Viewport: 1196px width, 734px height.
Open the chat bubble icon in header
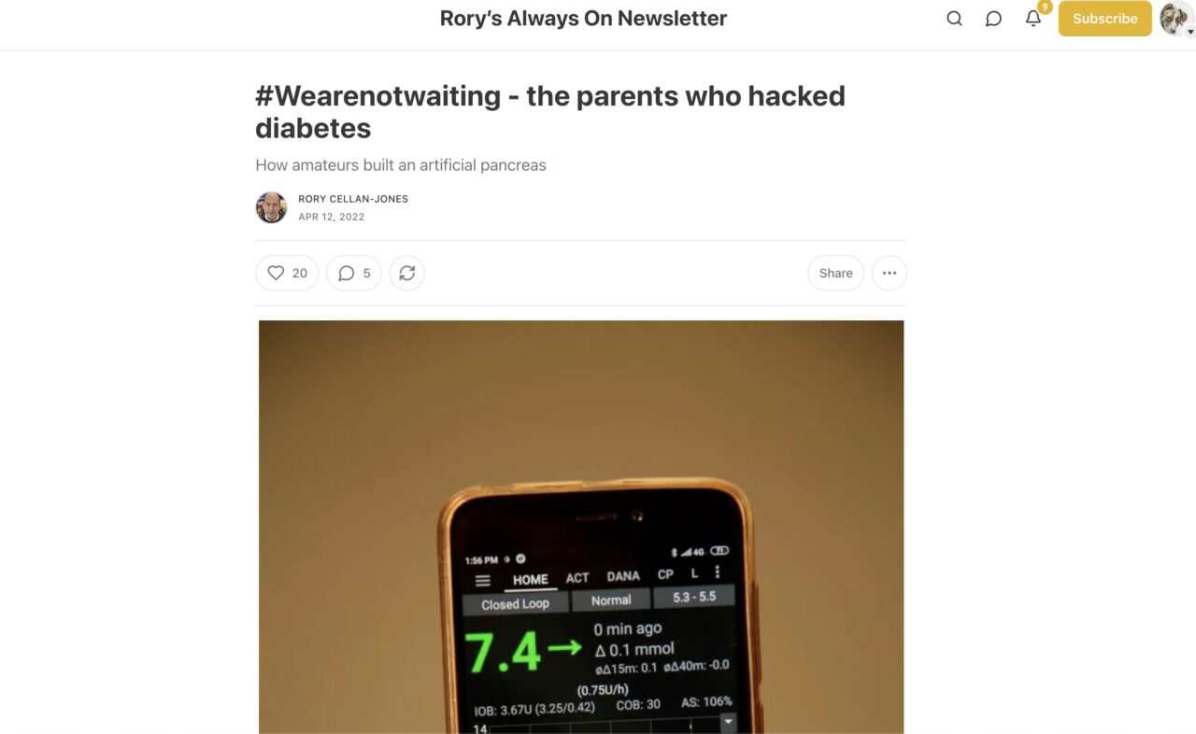point(993,19)
